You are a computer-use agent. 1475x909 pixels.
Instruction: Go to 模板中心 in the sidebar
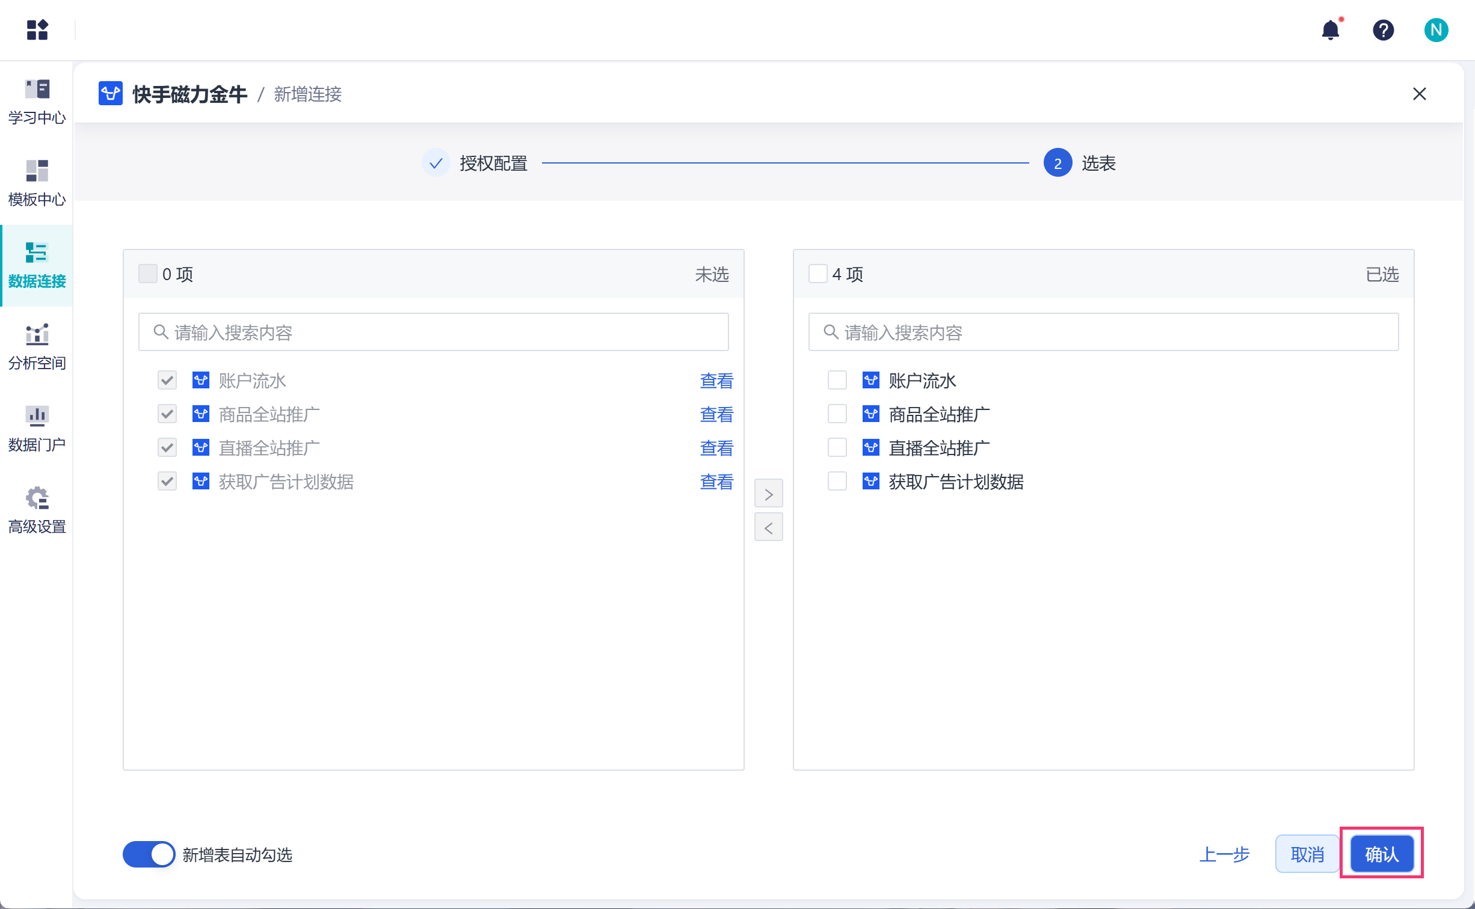(x=37, y=183)
